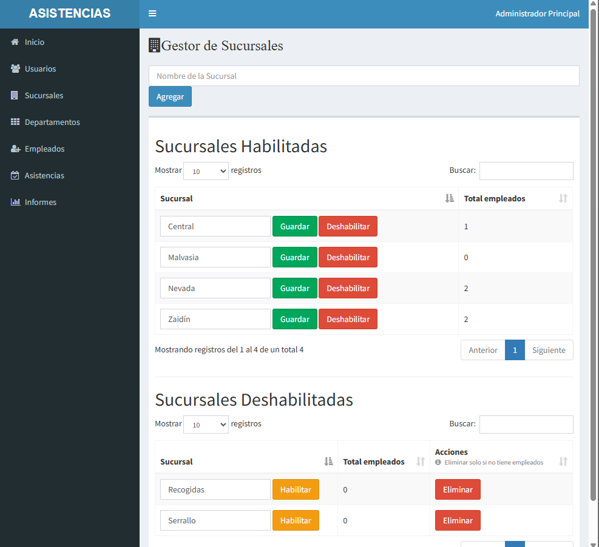Disable the Malvasia branch
The width and height of the screenshot is (599, 547).
tap(348, 257)
